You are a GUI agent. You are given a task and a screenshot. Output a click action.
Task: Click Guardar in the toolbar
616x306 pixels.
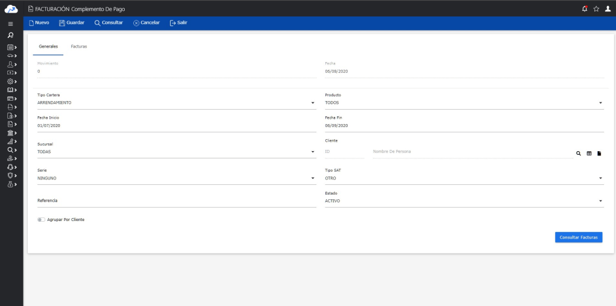pyautogui.click(x=71, y=22)
